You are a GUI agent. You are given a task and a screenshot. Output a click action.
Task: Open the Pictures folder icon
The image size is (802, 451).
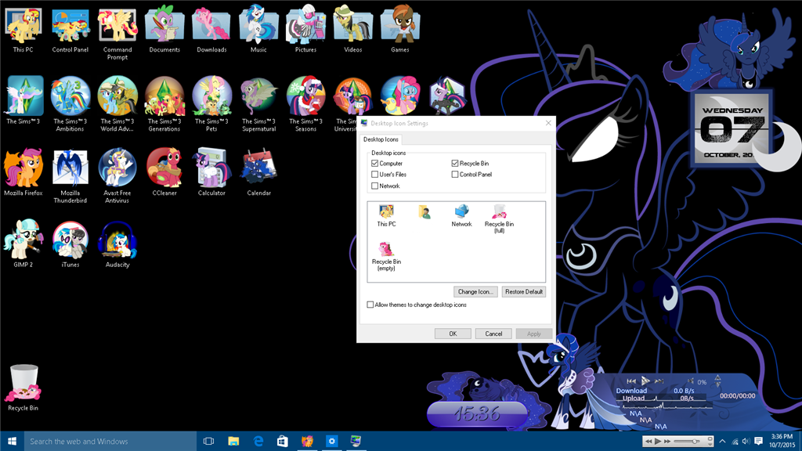pos(305,30)
